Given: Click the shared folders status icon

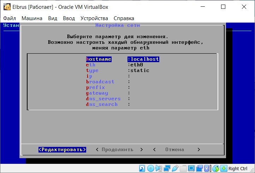Looking at the screenshot, I should tap(183, 168).
